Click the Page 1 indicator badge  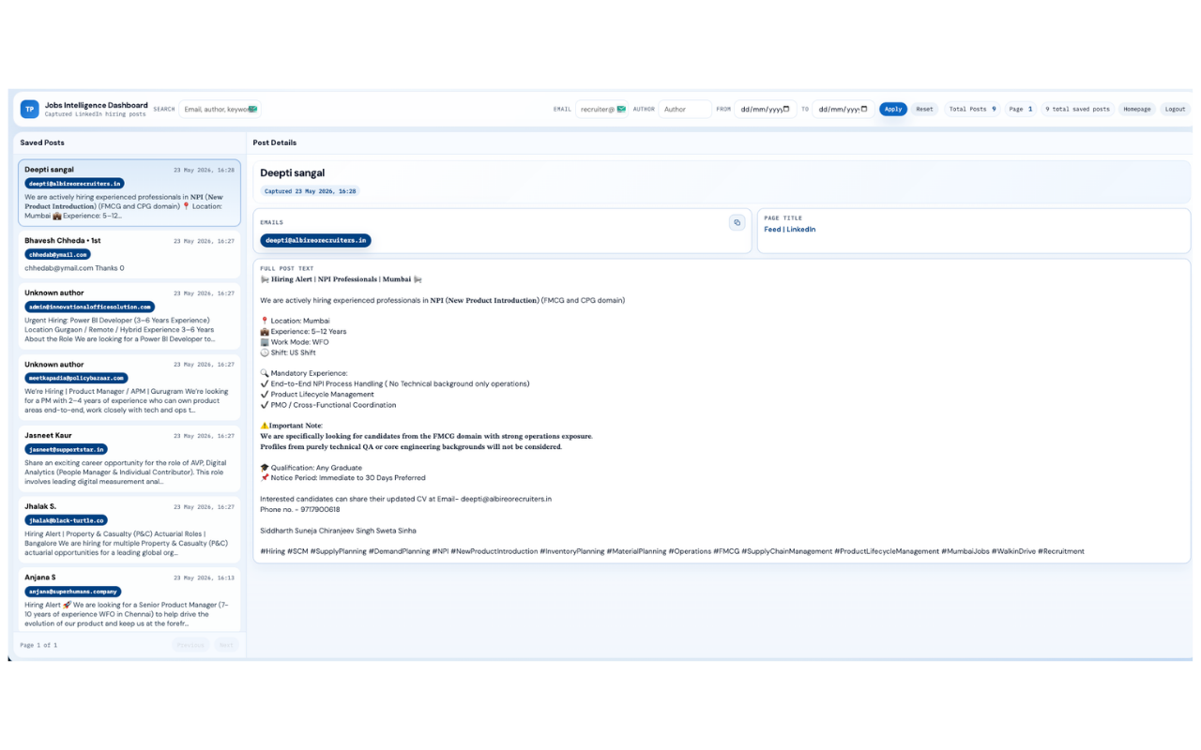click(1020, 109)
